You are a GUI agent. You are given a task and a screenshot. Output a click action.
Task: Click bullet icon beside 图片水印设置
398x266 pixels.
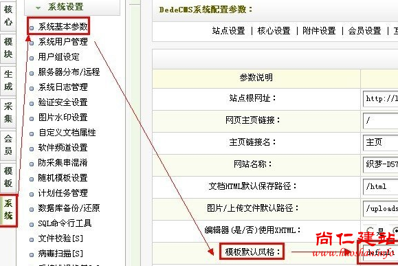pyautogui.click(x=32, y=119)
